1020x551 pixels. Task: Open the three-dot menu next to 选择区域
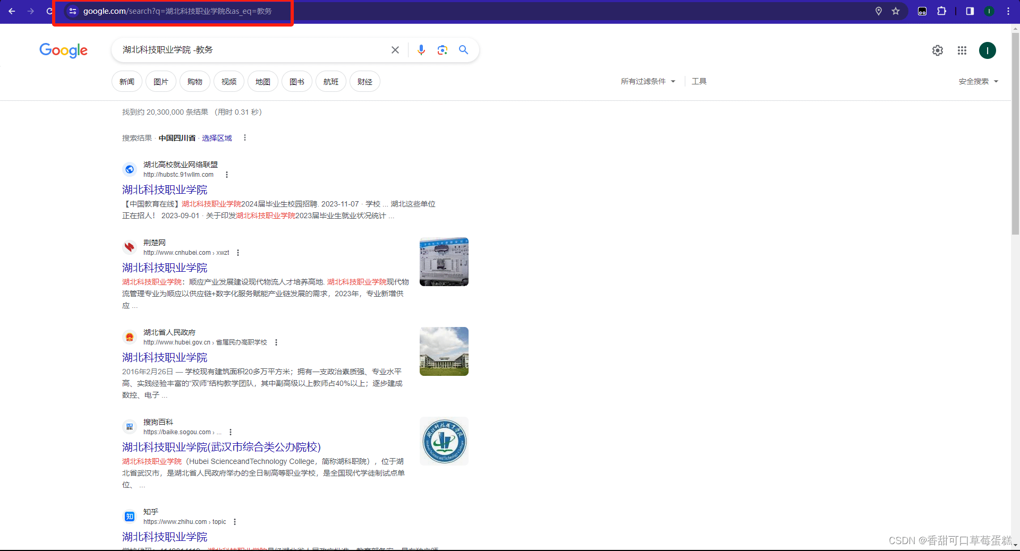tap(245, 138)
